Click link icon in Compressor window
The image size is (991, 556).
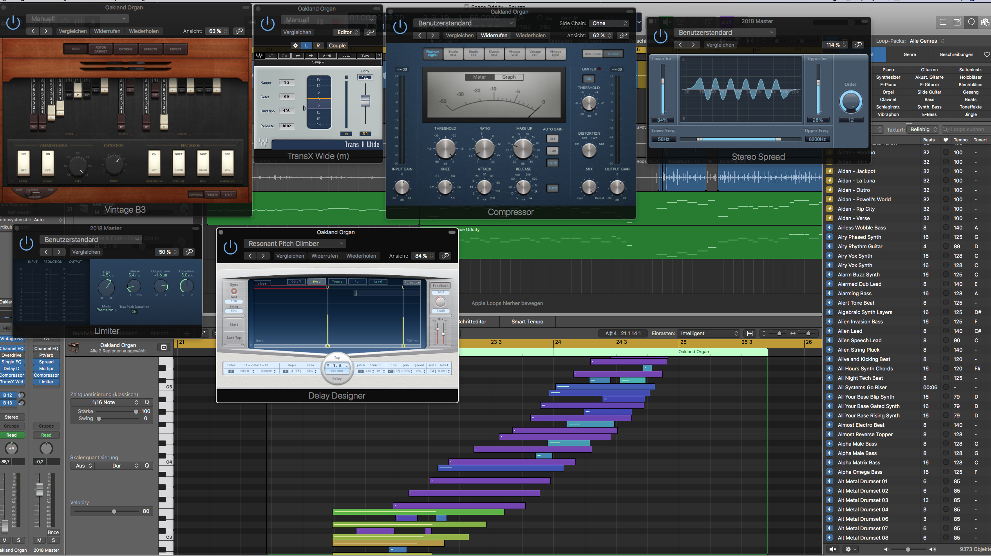click(x=623, y=35)
